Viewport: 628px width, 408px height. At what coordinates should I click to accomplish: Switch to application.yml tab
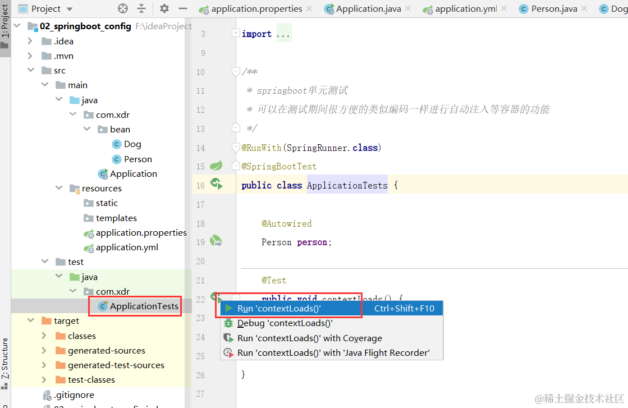tap(465, 9)
